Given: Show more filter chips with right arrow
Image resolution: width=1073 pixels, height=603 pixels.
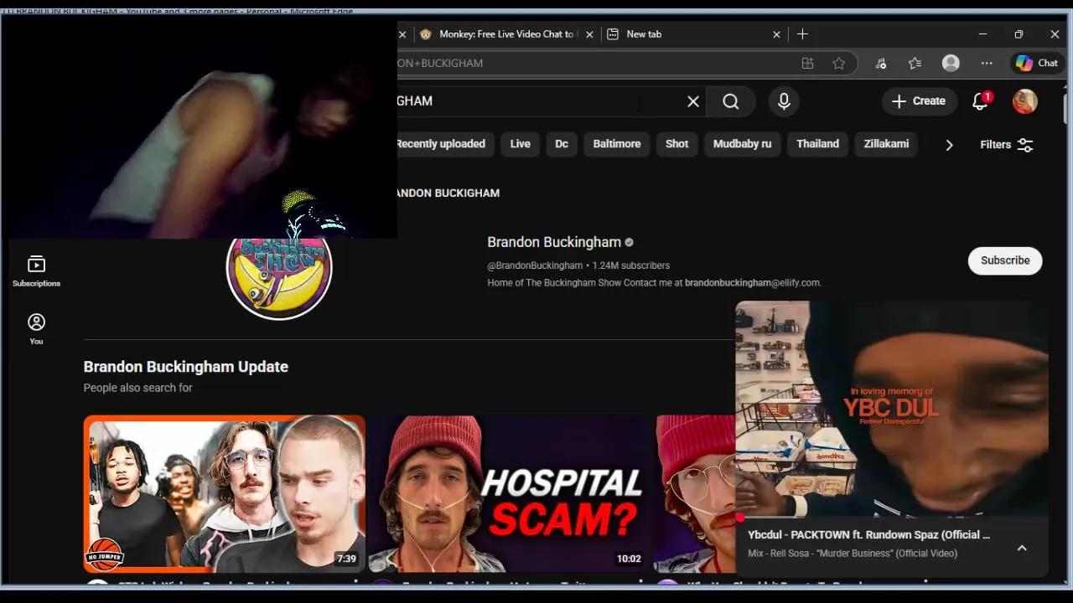Looking at the screenshot, I should 949,145.
